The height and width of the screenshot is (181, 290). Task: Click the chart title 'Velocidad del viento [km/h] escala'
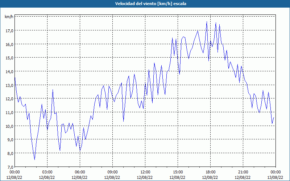pos(150,4)
